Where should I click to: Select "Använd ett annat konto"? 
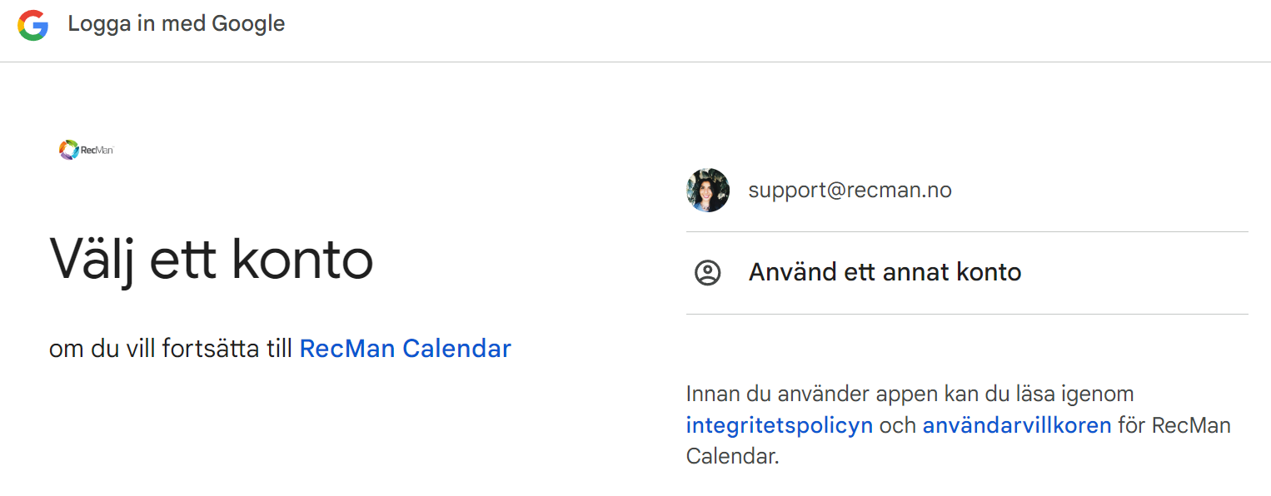pos(885,273)
